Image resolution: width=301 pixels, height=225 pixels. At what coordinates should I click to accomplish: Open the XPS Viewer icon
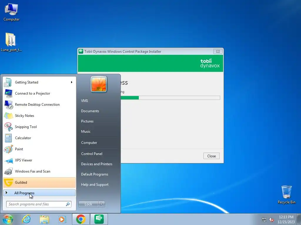pyautogui.click(x=8, y=160)
